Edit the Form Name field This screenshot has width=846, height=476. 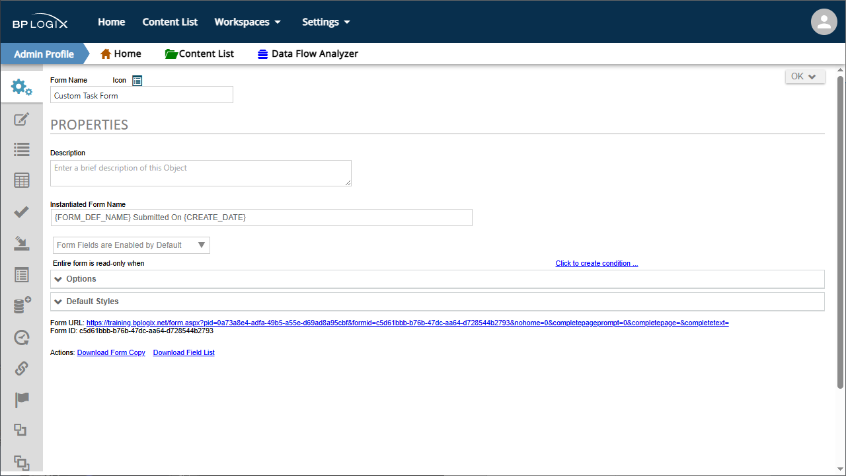tap(141, 95)
